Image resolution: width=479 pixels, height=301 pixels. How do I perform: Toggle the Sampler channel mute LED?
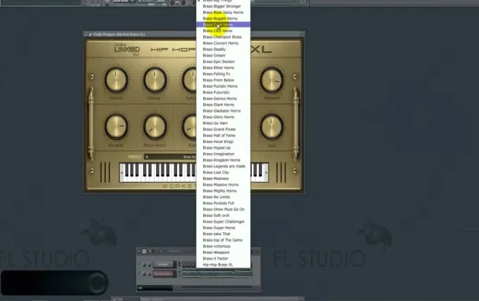pyautogui.click(x=139, y=264)
